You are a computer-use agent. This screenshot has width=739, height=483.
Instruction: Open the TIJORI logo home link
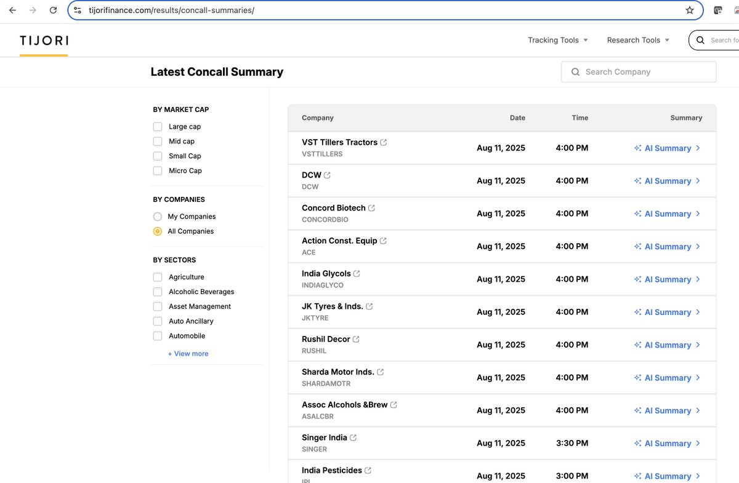point(44,41)
